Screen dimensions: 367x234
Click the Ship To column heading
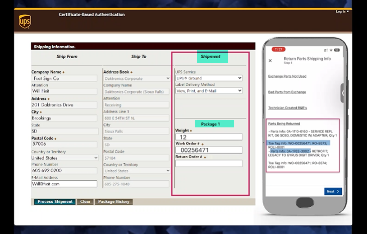point(138,56)
